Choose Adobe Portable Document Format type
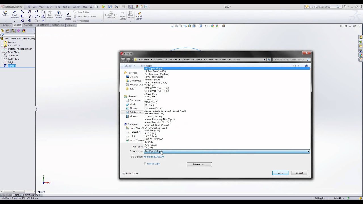363x204 pixels. click(x=165, y=111)
